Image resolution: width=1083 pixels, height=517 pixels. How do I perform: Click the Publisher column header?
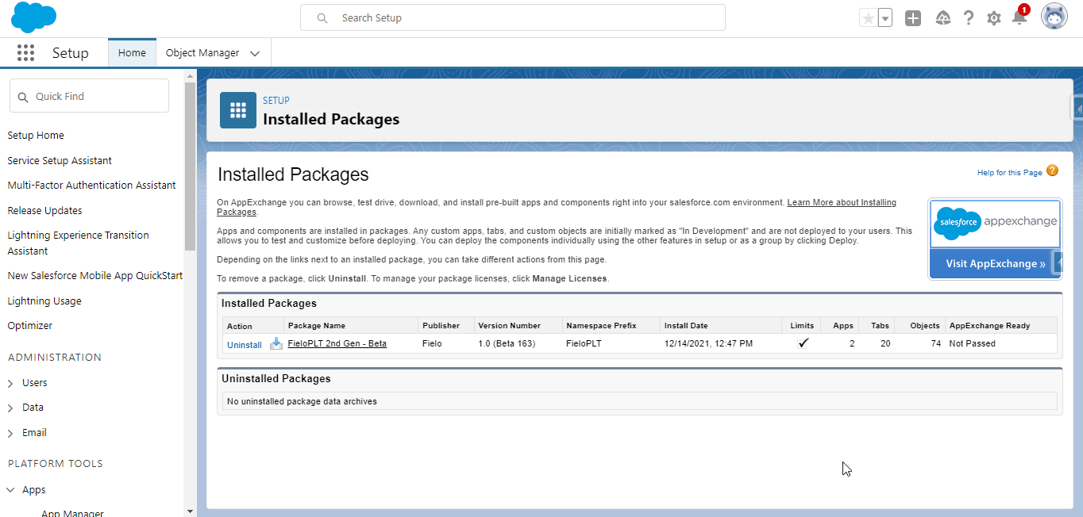click(441, 326)
